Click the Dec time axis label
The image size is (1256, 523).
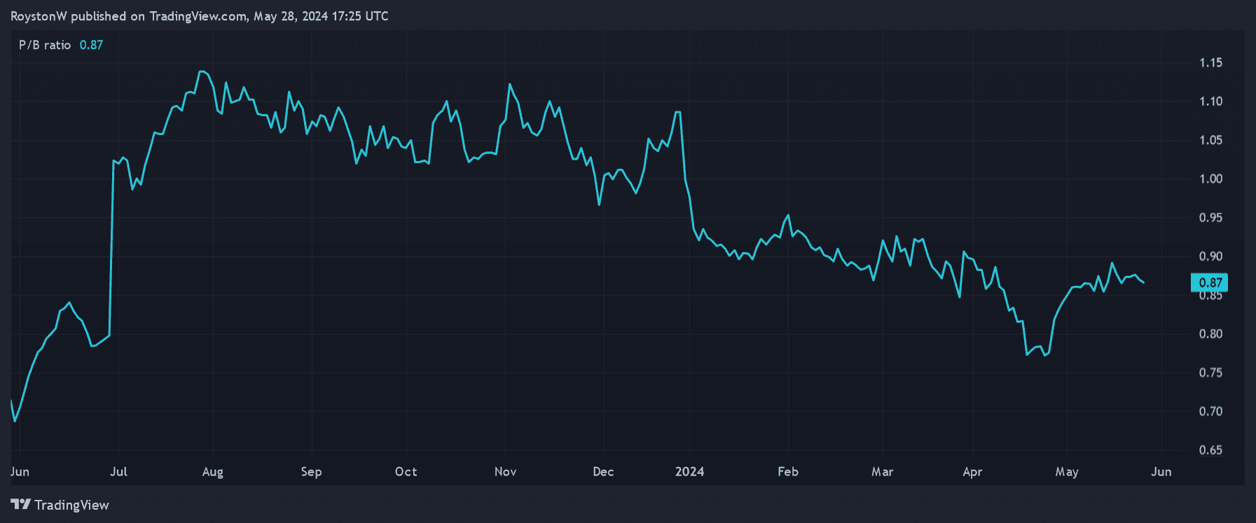(x=603, y=471)
